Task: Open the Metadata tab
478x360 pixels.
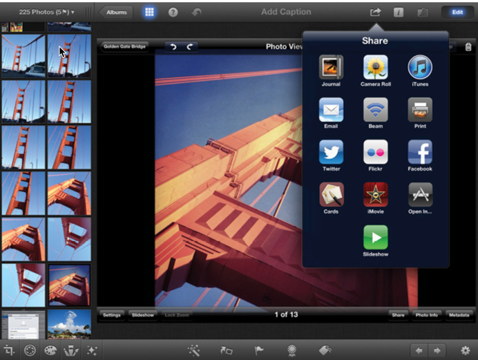Action: point(458,315)
